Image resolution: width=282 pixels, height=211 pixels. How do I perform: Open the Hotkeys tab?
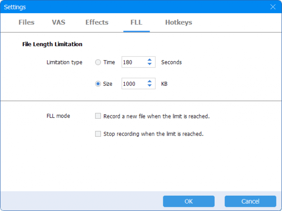point(179,22)
